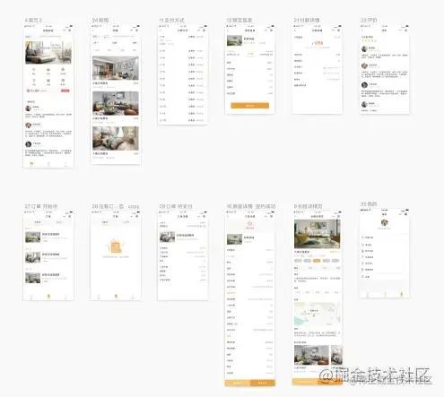The width and height of the screenshot is (444, 397).
Task: Tap the red button on the 首页2 notice row
Action: 65,91
